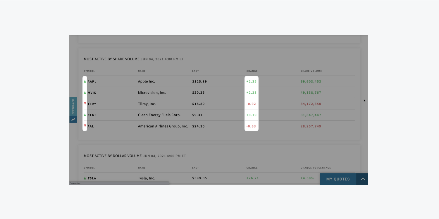This screenshot has width=439, height=219.
Task: Click the $18.80 last price
Action: tap(198, 104)
